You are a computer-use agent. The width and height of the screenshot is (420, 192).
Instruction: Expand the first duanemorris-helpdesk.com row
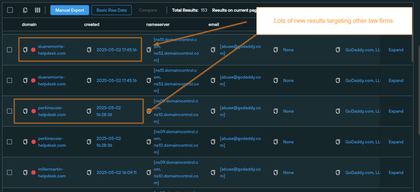pos(396,50)
